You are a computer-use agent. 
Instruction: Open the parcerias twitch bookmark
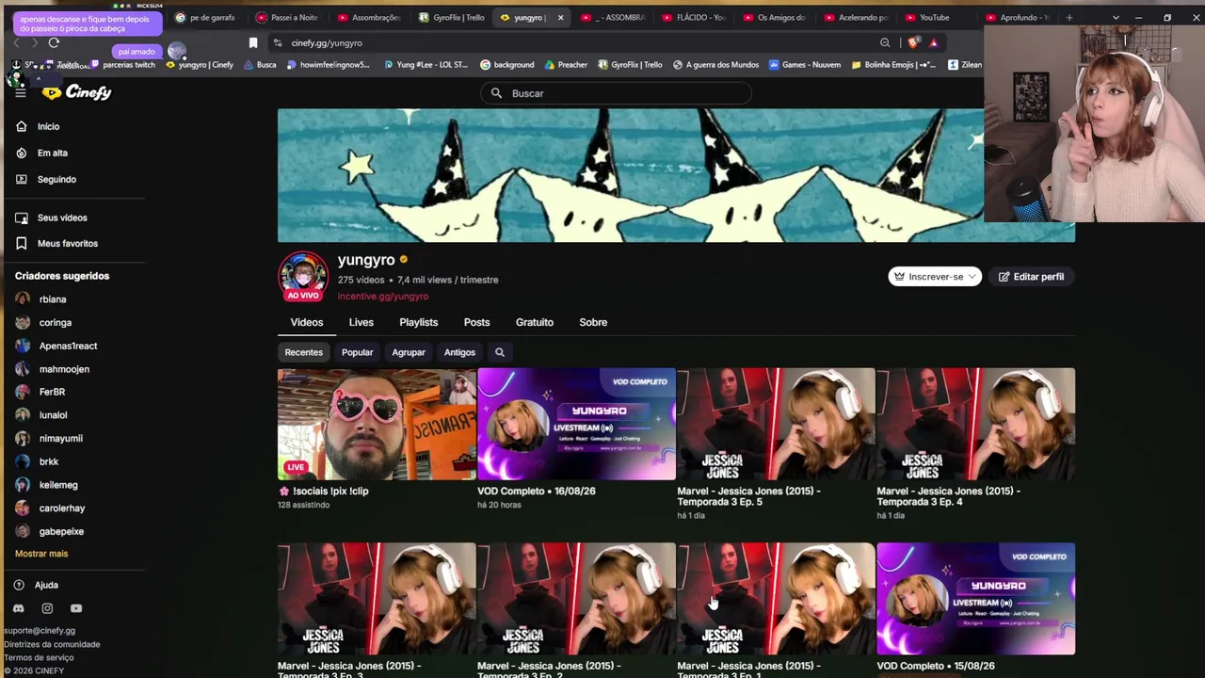[x=122, y=65]
